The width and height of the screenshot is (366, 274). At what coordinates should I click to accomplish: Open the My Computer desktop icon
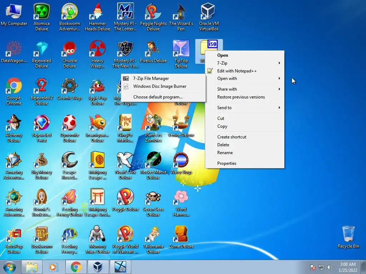(14, 14)
